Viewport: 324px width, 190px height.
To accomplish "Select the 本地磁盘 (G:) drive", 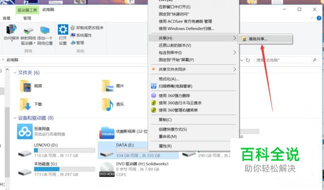I will pos(56,169).
